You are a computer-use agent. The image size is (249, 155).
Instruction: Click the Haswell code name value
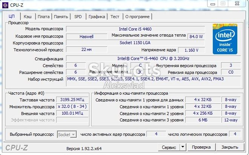[x=86, y=37]
